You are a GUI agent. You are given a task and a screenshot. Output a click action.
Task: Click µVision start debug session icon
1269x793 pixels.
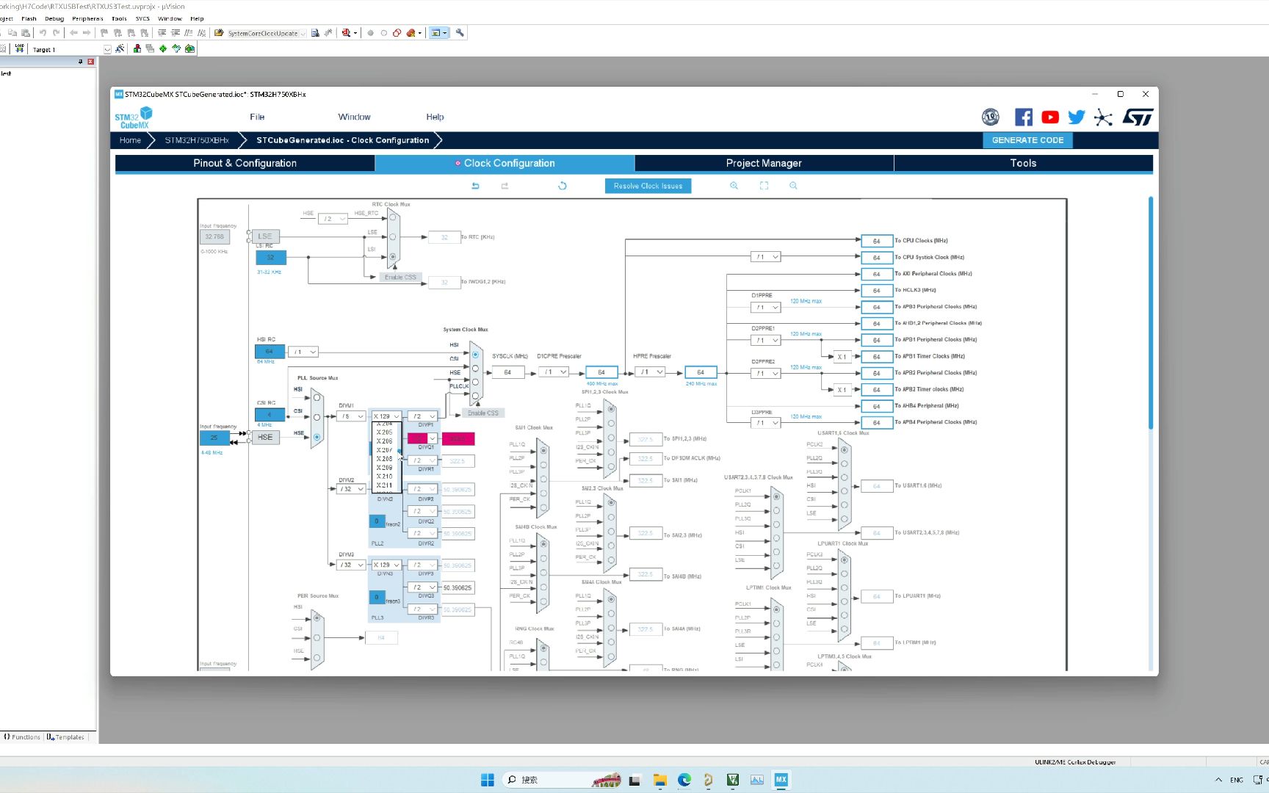(x=346, y=33)
